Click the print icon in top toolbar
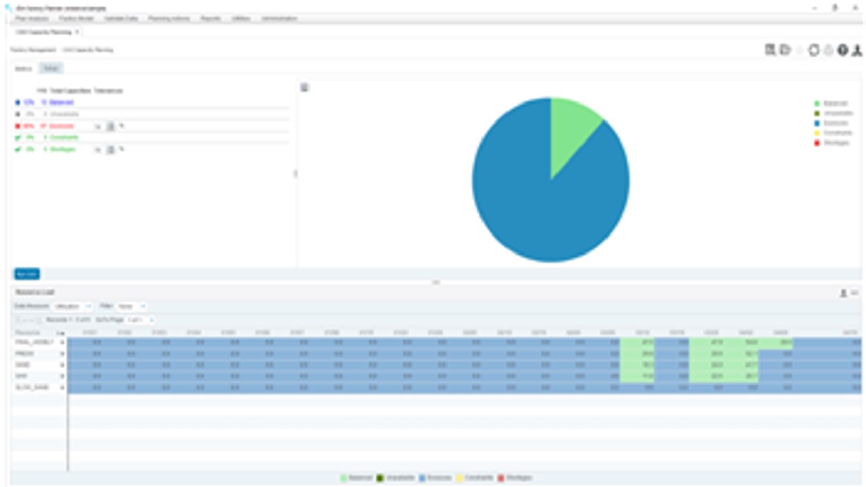 [829, 50]
